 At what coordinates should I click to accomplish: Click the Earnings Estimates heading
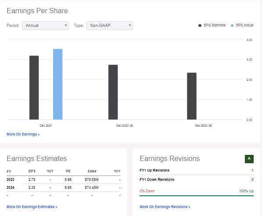click(x=37, y=158)
